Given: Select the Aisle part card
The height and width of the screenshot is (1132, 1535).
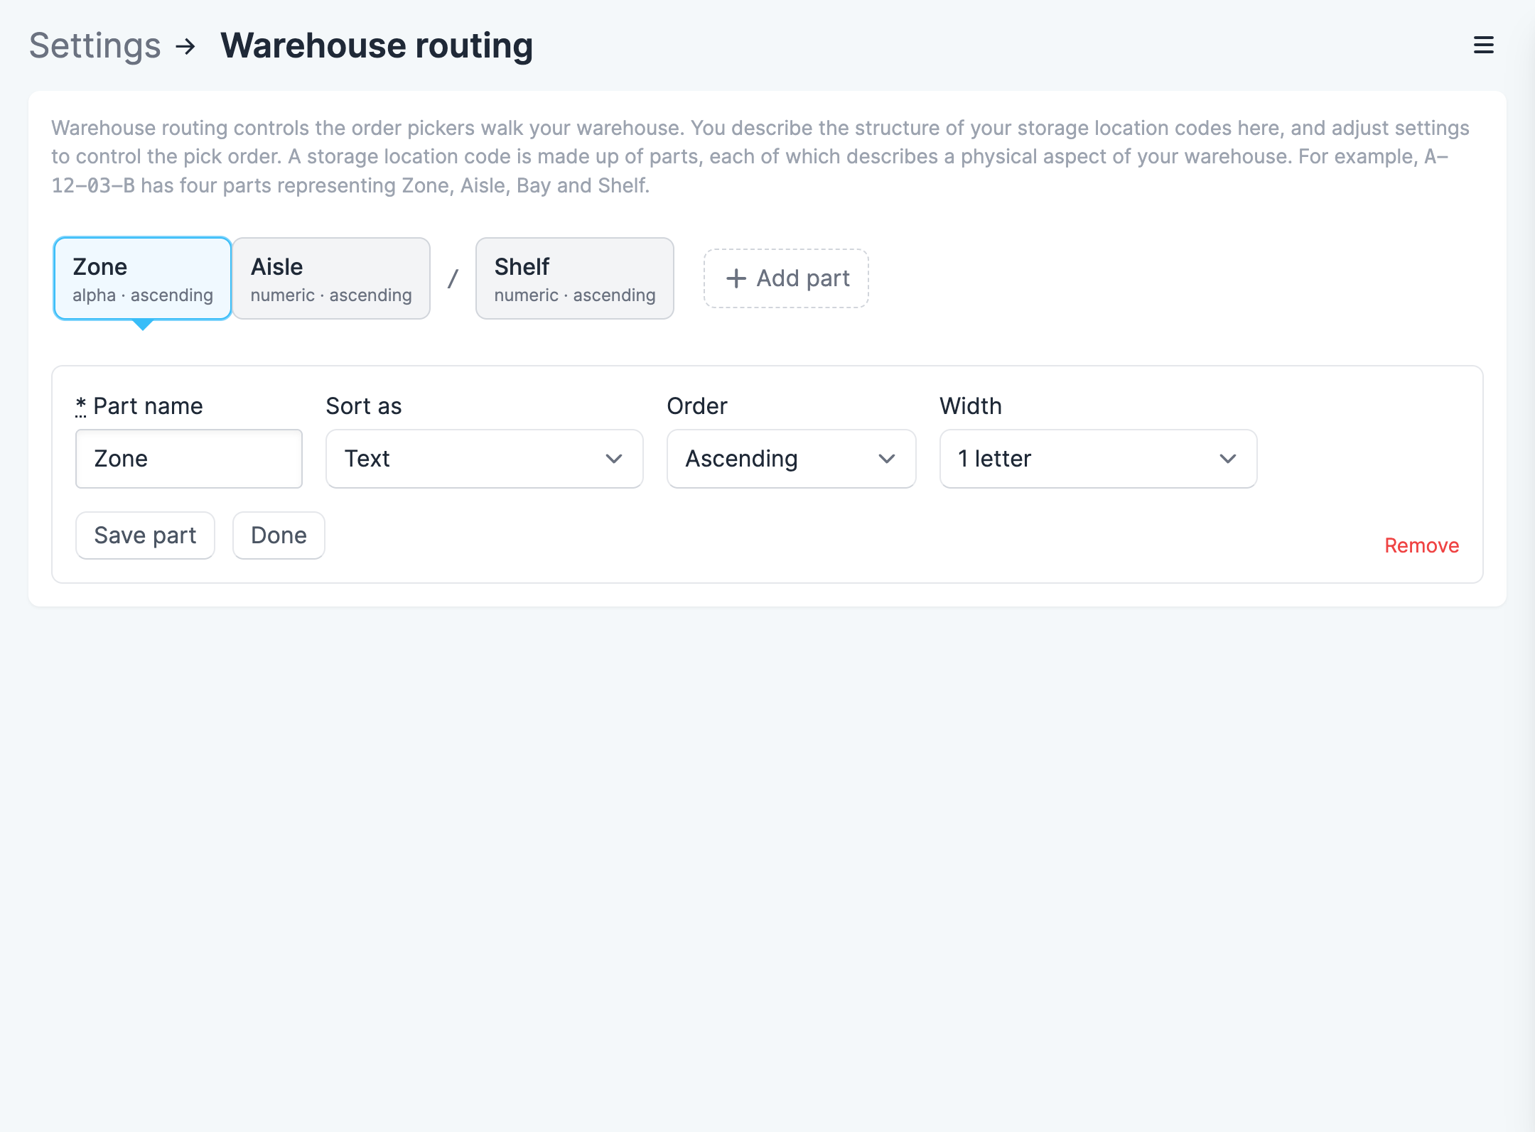Looking at the screenshot, I should point(331,278).
